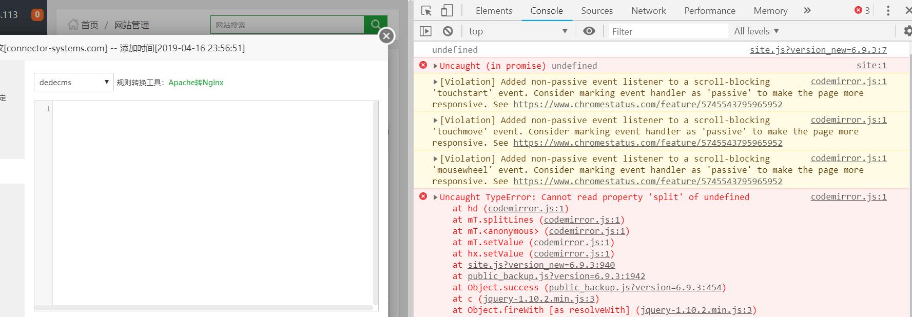The width and height of the screenshot is (912, 317).
Task: Open the chromestatus link in mousewheel violation
Action: [x=648, y=181]
